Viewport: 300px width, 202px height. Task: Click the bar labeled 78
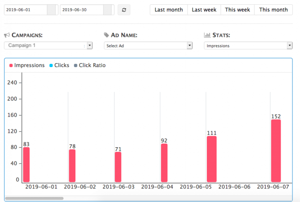(72, 166)
